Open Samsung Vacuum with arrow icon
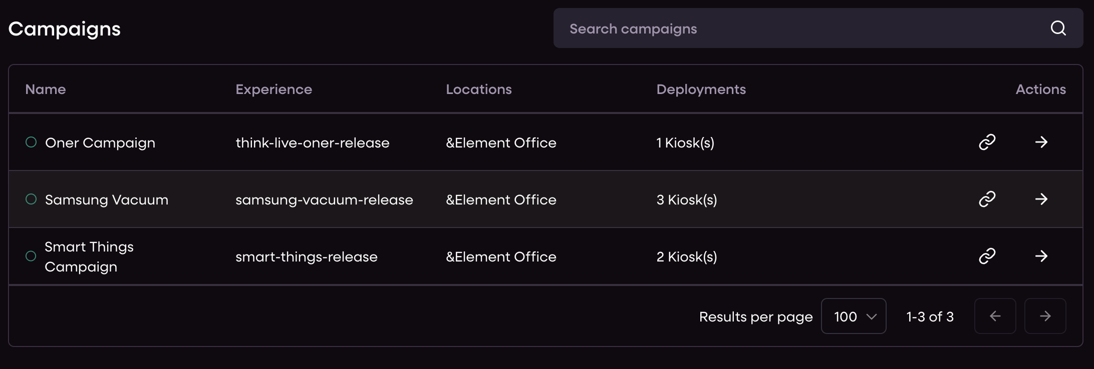 [x=1041, y=199]
